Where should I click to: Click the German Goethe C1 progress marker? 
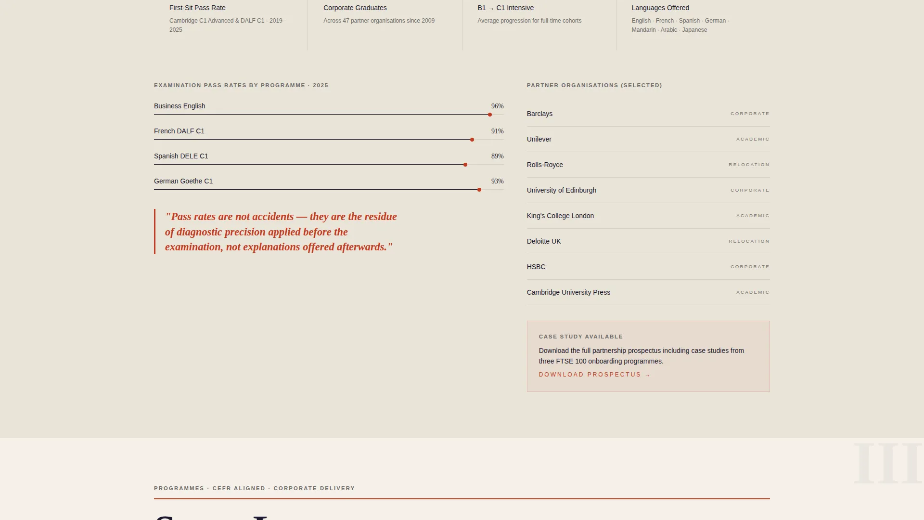click(x=479, y=190)
